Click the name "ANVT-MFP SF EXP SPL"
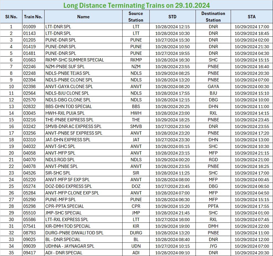The image size is (273, 256). point(67,180)
